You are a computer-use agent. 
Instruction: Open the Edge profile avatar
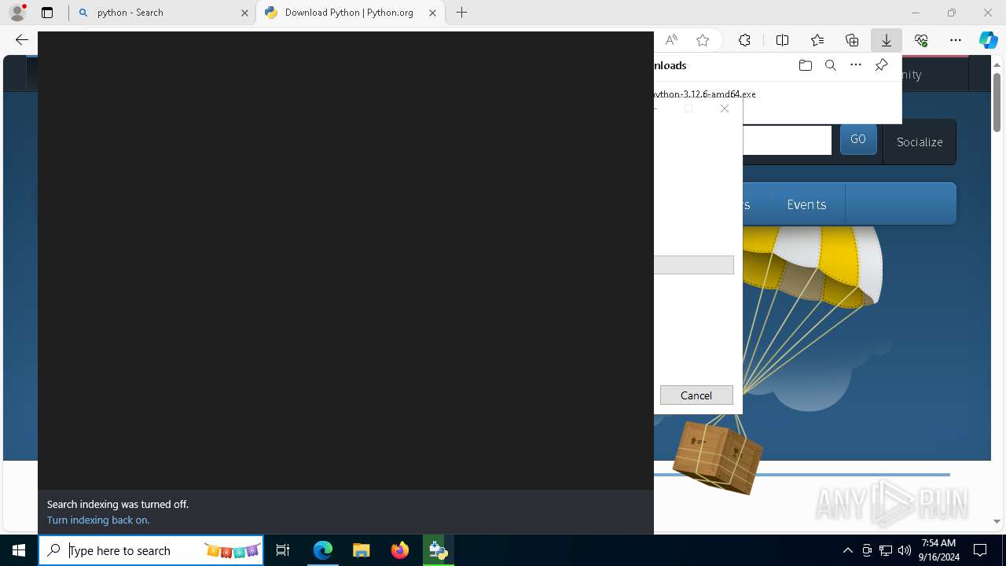click(17, 13)
